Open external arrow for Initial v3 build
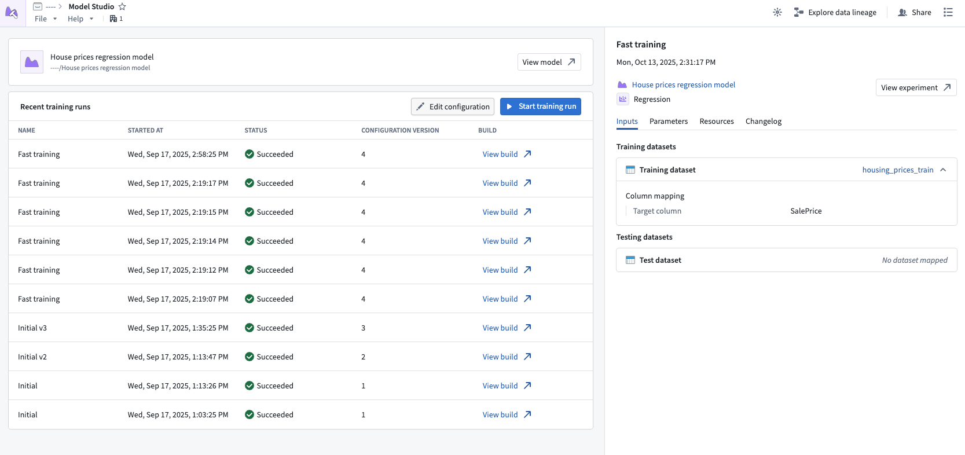Image resolution: width=965 pixels, height=455 pixels. tap(527, 328)
